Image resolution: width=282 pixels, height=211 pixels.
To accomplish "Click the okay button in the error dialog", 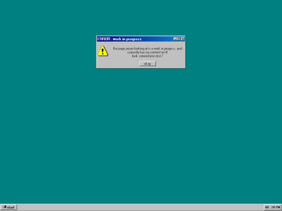I will tap(148, 64).
